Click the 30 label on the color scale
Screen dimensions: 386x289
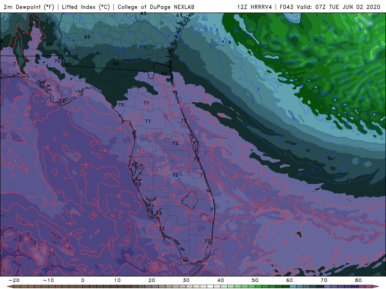coord(186,280)
